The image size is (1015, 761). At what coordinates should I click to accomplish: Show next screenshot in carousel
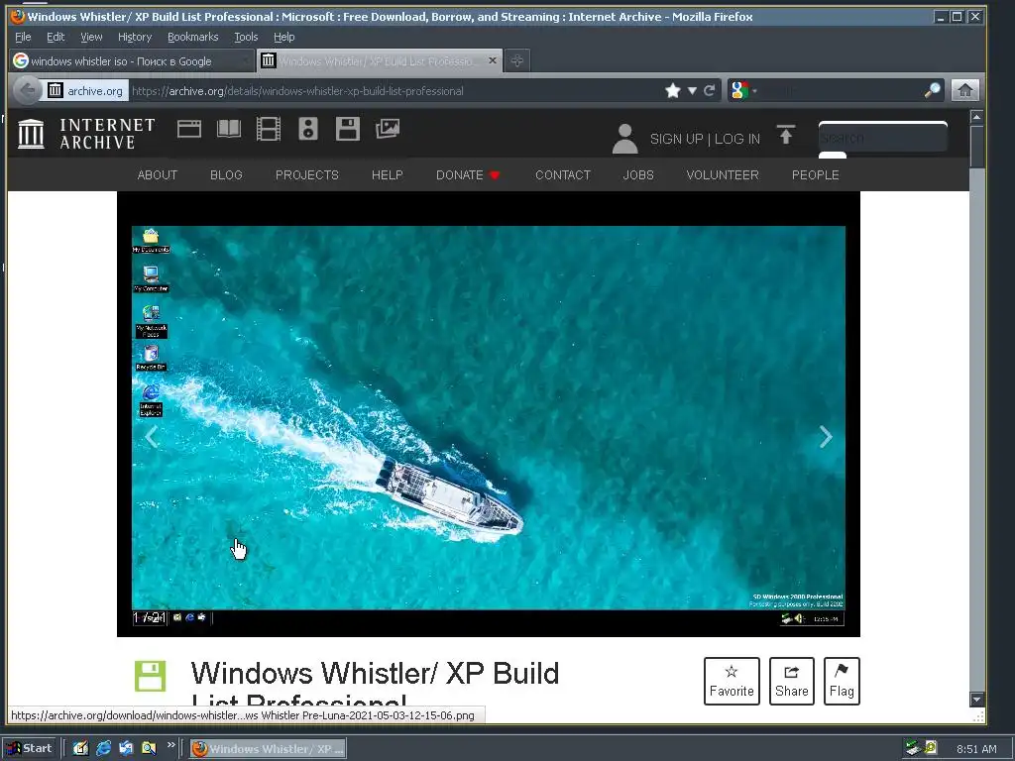(826, 437)
